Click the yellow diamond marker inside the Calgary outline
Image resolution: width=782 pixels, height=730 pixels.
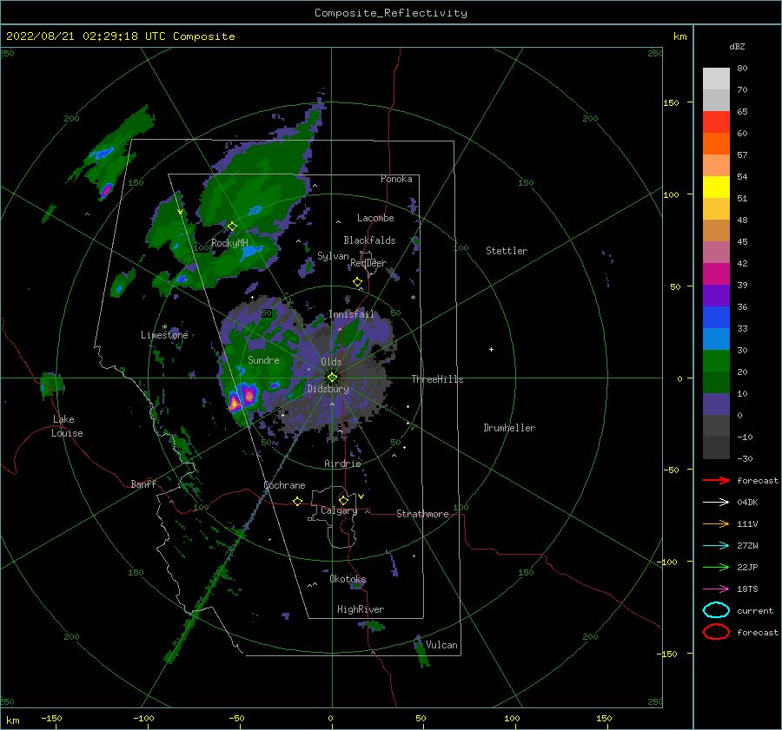click(x=343, y=500)
